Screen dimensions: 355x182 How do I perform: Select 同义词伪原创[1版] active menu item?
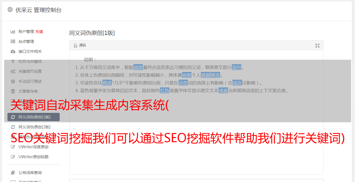tap(33, 117)
